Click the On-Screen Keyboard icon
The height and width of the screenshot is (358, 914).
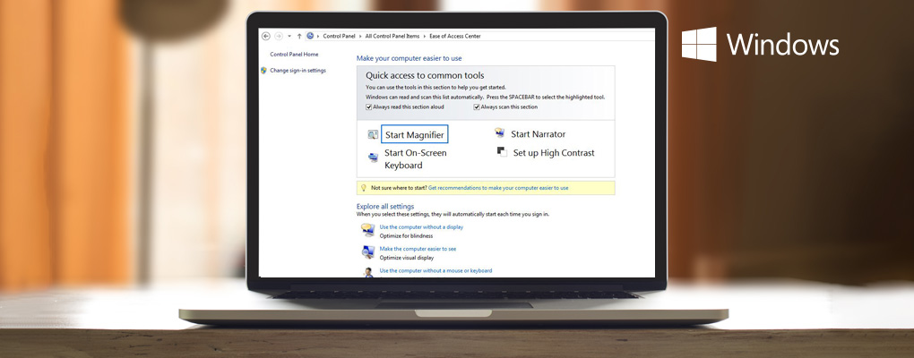click(373, 158)
